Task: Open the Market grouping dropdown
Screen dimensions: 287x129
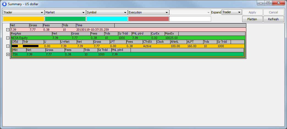Action: click(65, 12)
